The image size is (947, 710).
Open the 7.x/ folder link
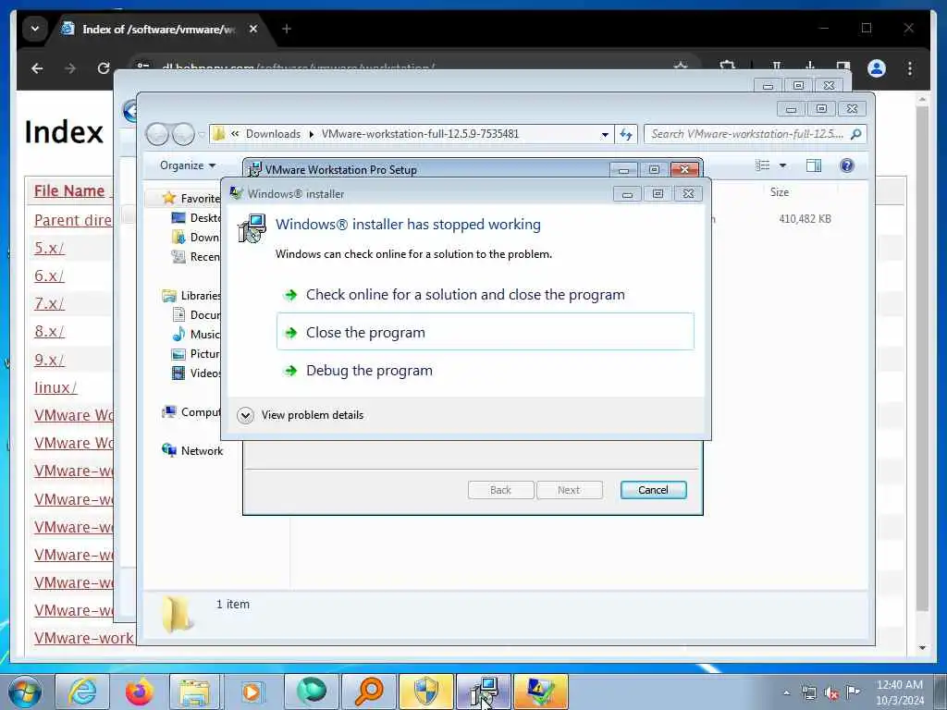point(50,303)
